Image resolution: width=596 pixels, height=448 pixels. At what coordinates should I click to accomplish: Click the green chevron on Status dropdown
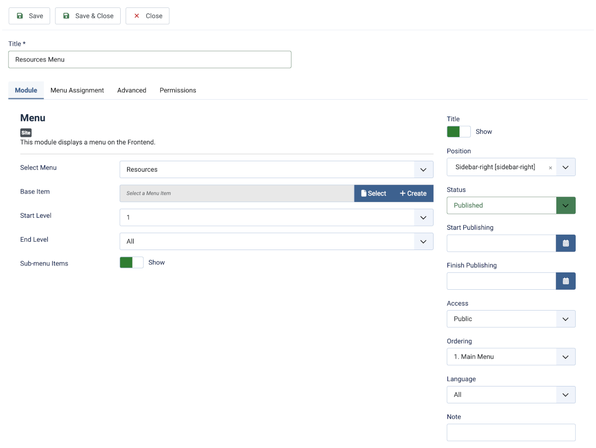click(566, 205)
